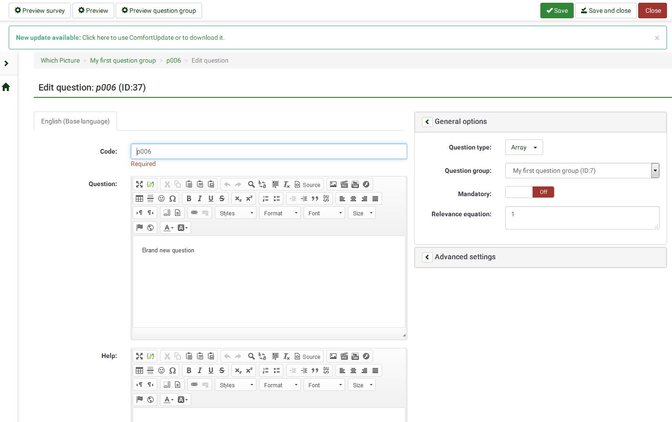Screen dimensions: 672x422
Task: Click Preview question group button
Action: 159,11
